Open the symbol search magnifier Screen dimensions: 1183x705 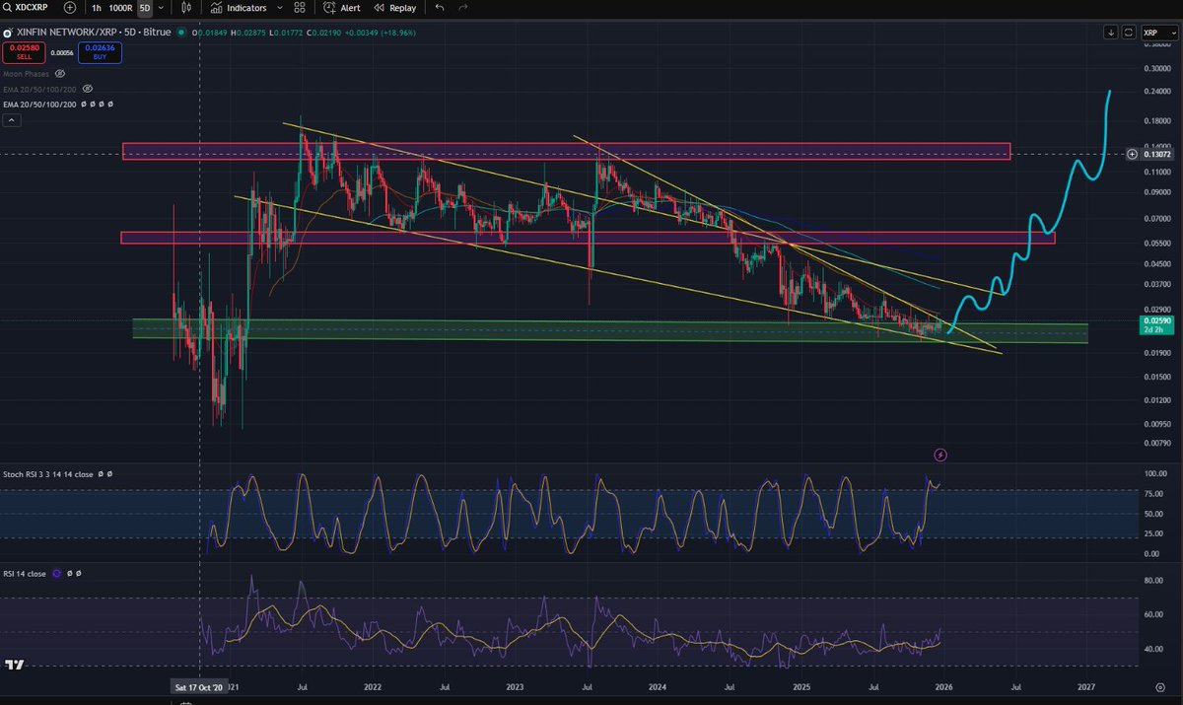point(8,7)
